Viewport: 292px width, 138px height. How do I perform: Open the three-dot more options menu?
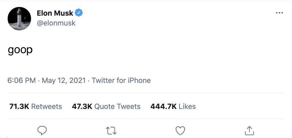tap(279, 13)
